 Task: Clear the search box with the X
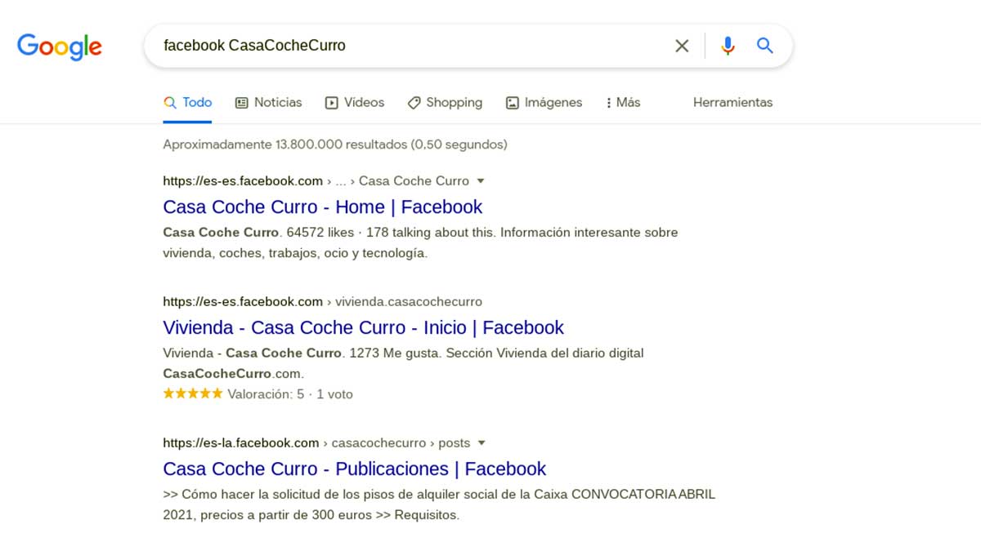682,46
